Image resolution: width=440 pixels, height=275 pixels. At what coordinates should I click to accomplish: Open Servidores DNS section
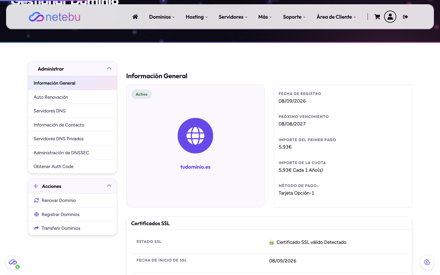[x=72, y=111]
